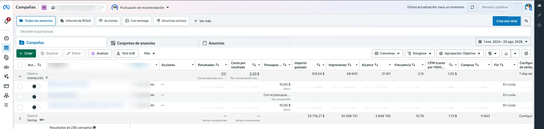The height and width of the screenshot is (129, 544).
Task: Click the 103,04 $ amount spent value
Action: [x=318, y=74]
